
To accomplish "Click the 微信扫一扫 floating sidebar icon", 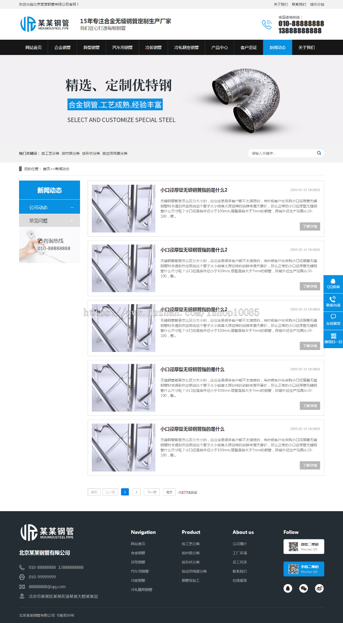I will [x=333, y=339].
